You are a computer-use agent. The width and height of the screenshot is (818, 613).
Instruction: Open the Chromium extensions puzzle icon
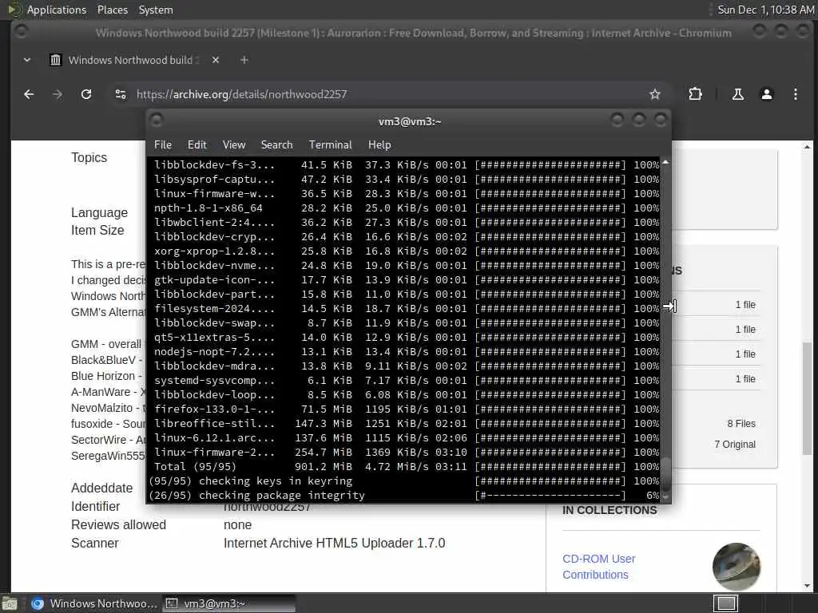coord(695,94)
